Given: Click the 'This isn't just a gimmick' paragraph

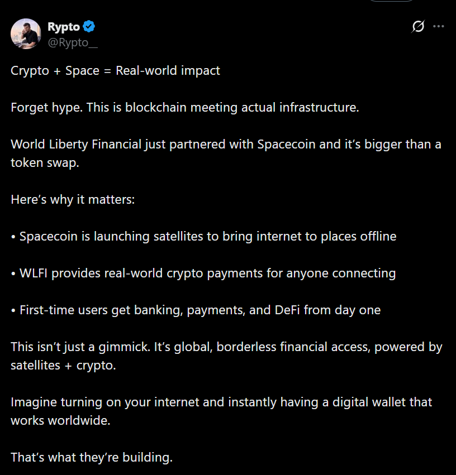Looking at the screenshot, I should (x=226, y=347).
